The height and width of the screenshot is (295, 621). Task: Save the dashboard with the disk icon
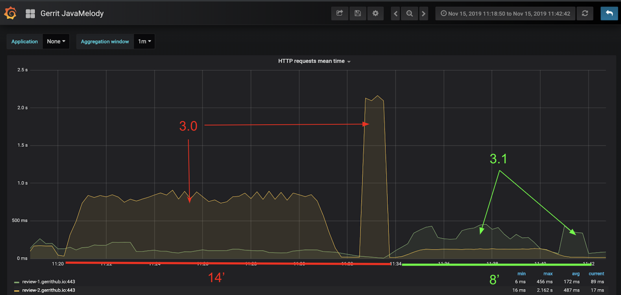click(357, 14)
